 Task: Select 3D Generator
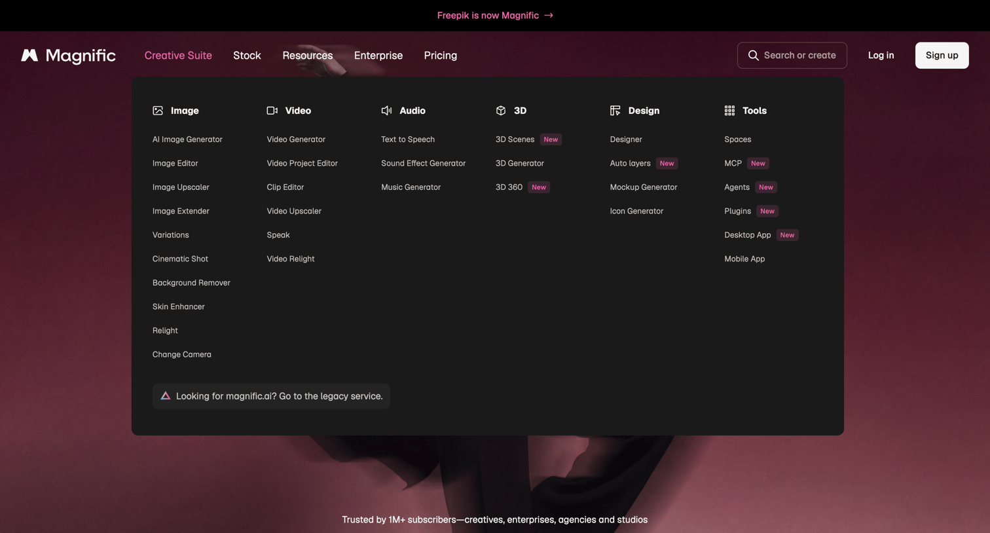[x=519, y=163]
